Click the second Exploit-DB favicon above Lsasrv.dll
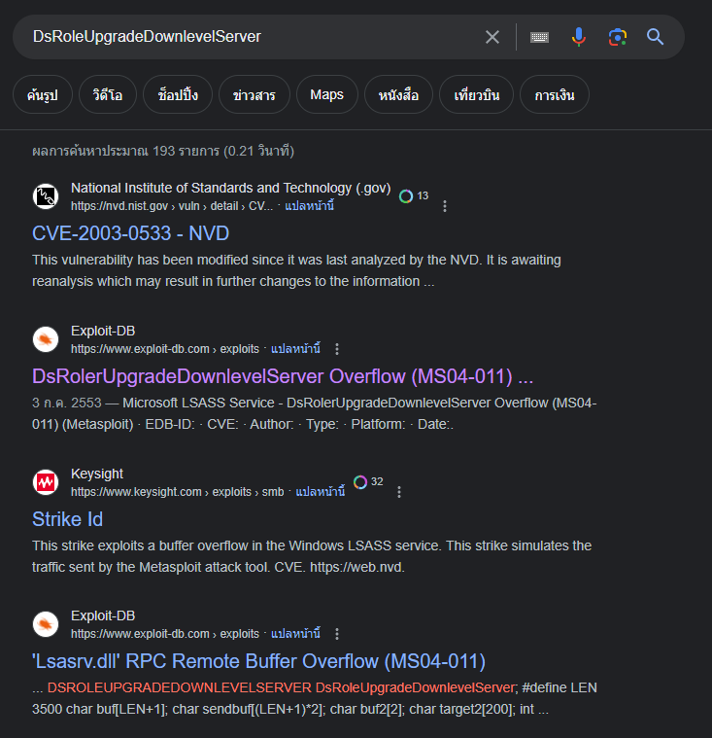Screen dimensions: 712x738 point(46,624)
